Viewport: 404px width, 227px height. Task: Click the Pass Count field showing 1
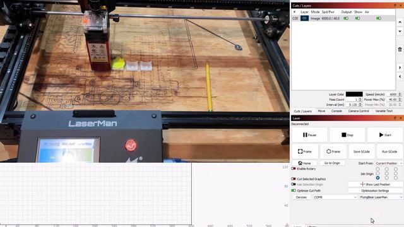(352, 100)
